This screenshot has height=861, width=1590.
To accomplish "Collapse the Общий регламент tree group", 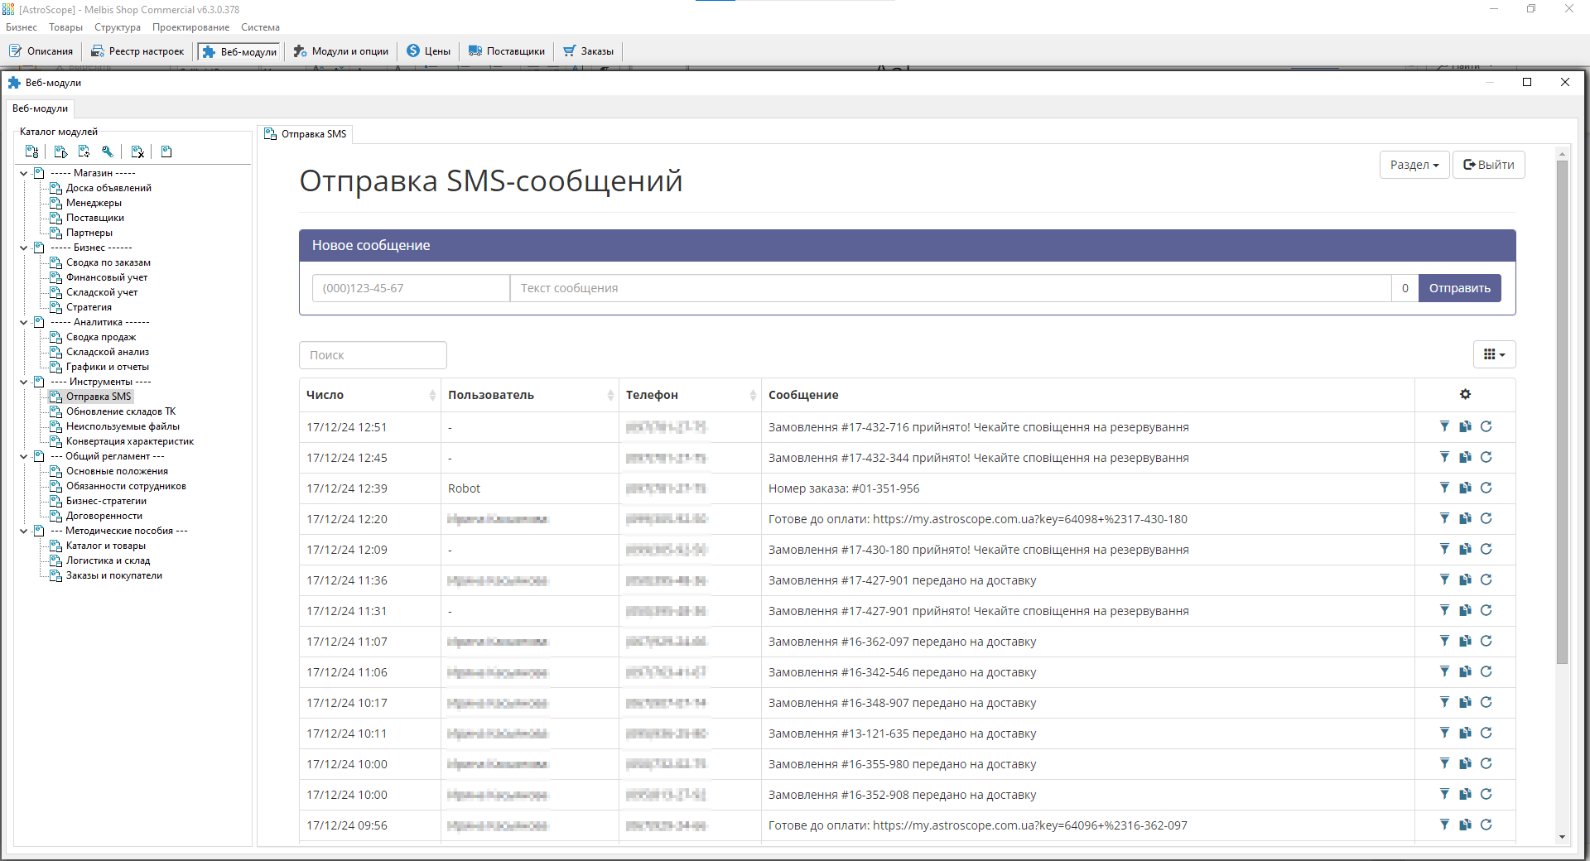I will click(23, 456).
